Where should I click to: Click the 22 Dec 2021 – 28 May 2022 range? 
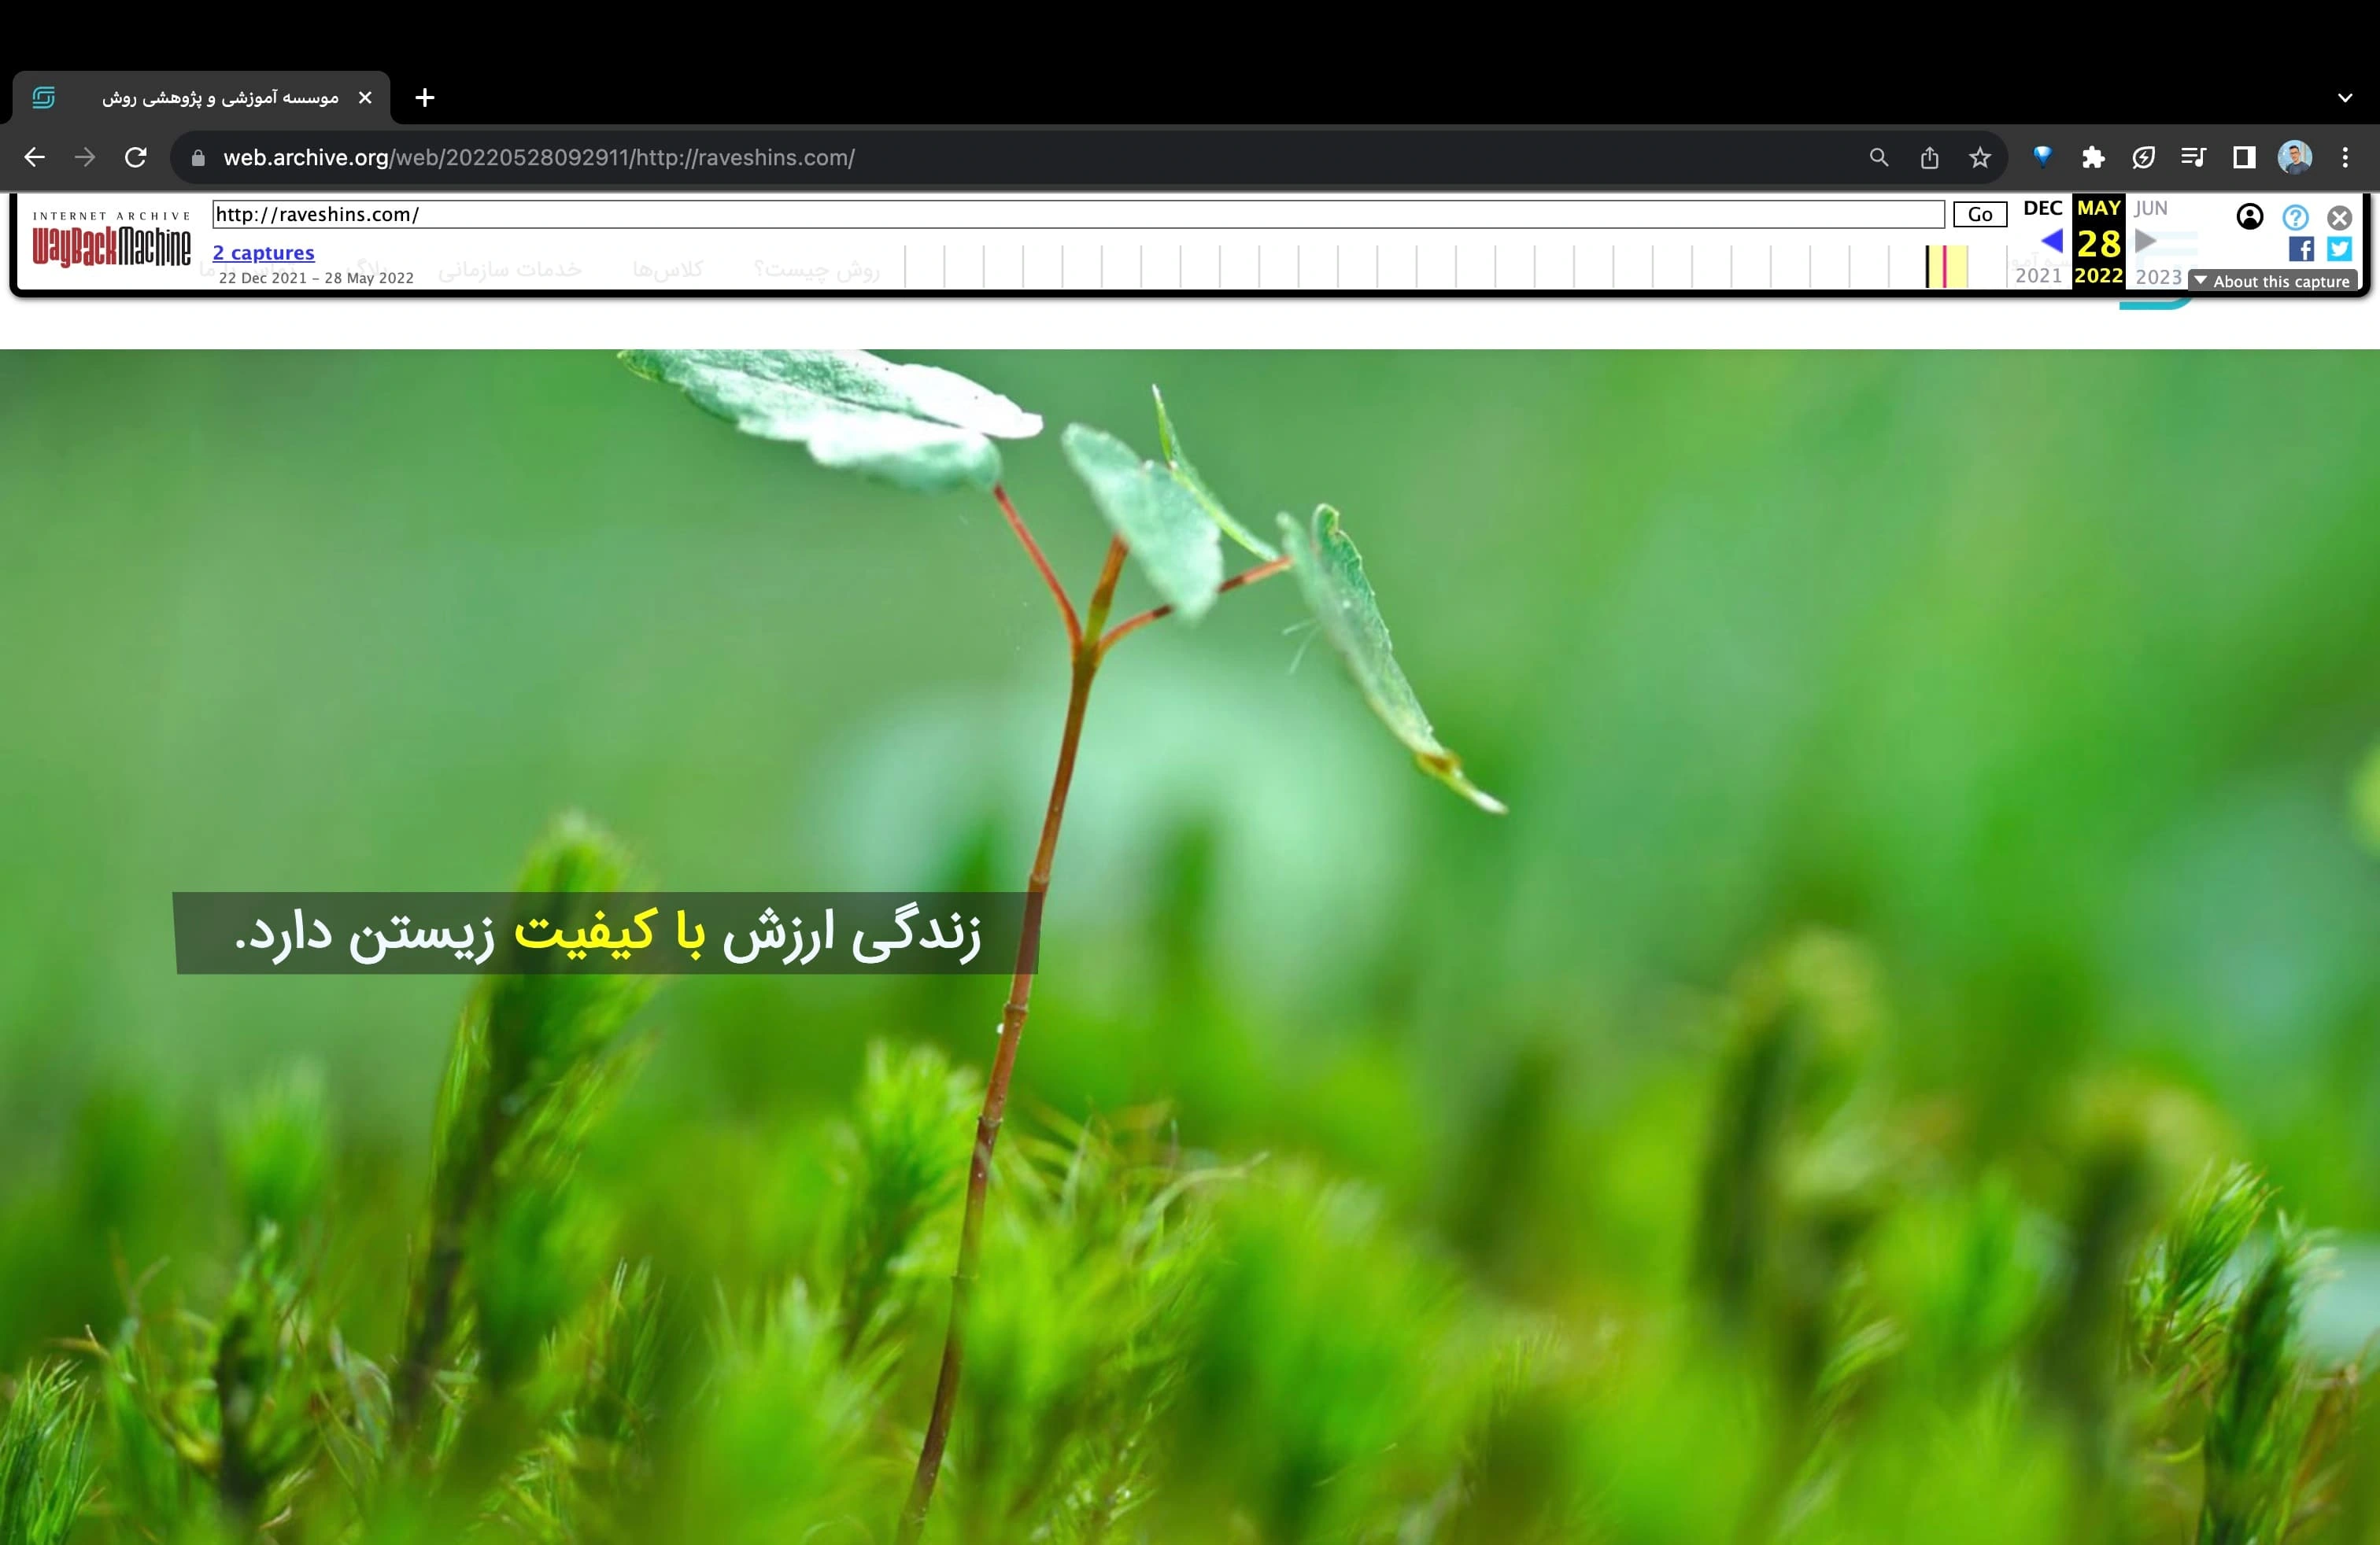coord(316,278)
